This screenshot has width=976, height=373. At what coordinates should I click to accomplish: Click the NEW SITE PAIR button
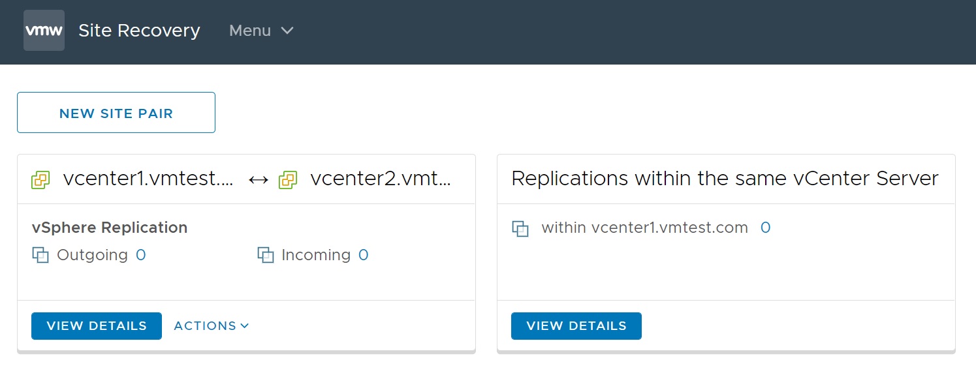(116, 113)
